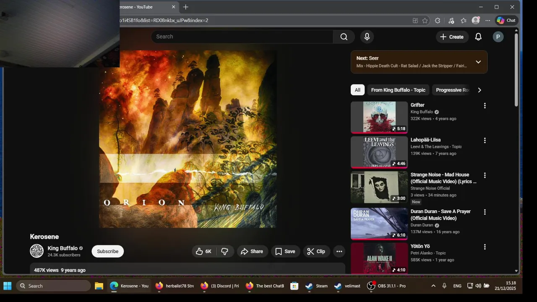The image size is (537, 302).
Task: Close the Kerosene - YouTube tab
Action: tap(174, 7)
